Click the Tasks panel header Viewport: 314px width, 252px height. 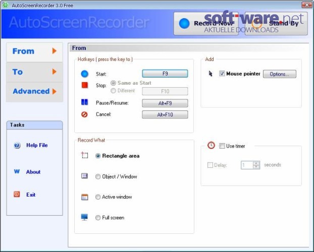[x=34, y=125]
